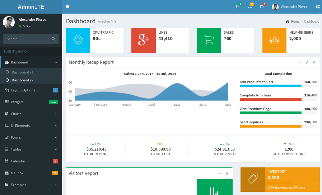Open the control sidebar gears icon
Image resolution: width=322 pixels, height=195 pixels.
317,7
